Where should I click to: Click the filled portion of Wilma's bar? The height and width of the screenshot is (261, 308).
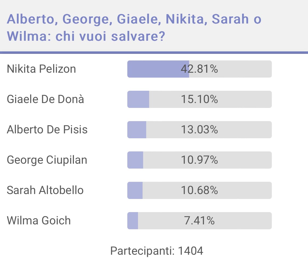tap(133, 221)
